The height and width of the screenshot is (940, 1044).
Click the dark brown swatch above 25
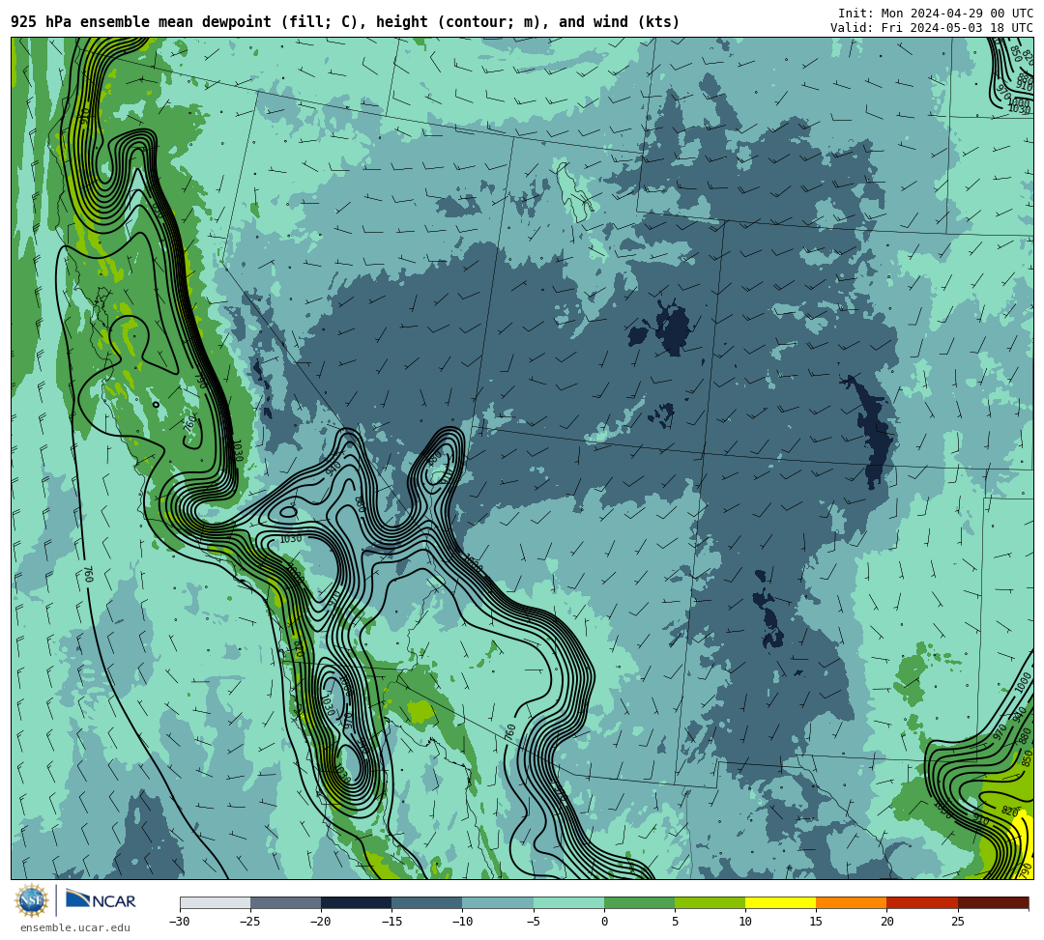(x=993, y=902)
